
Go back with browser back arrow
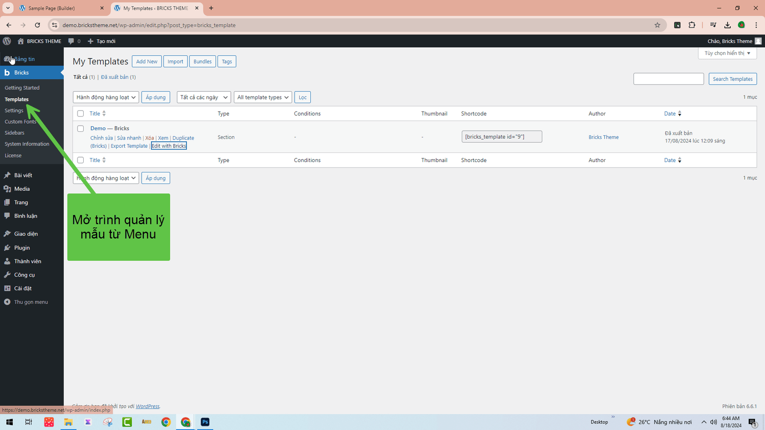pos(9,25)
